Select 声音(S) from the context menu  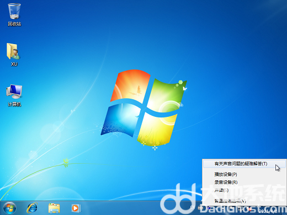click(x=245, y=190)
